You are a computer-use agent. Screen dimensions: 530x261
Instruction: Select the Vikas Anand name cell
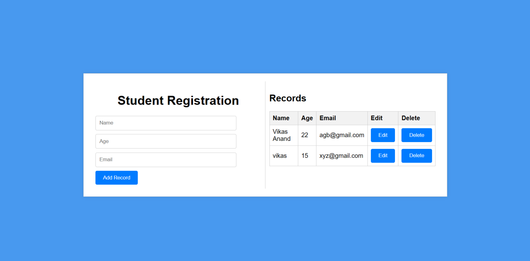coord(281,135)
